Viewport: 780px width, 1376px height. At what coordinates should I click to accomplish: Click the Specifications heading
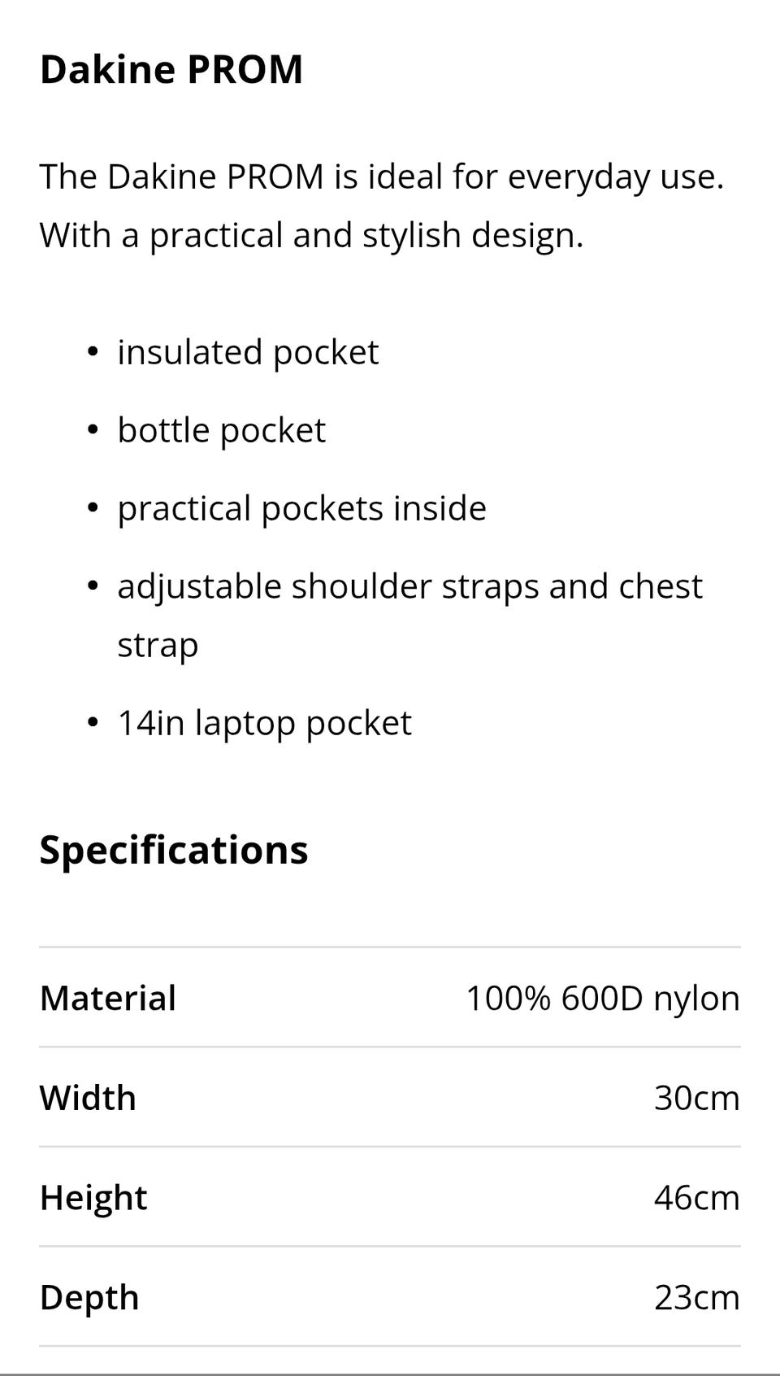(x=174, y=851)
